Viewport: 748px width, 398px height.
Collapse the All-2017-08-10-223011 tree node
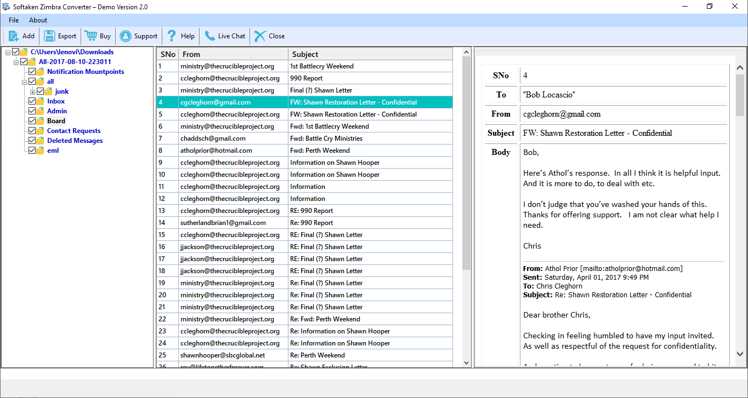pyautogui.click(x=16, y=62)
